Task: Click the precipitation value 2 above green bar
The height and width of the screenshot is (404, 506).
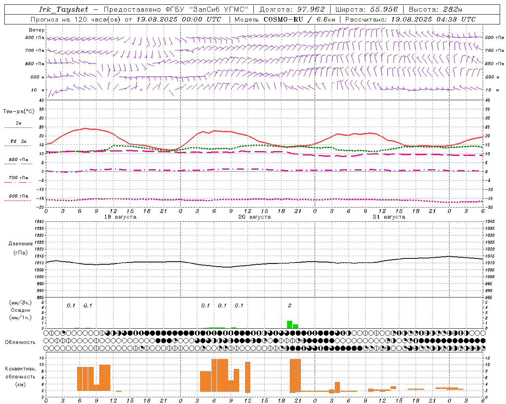Action: (290, 306)
